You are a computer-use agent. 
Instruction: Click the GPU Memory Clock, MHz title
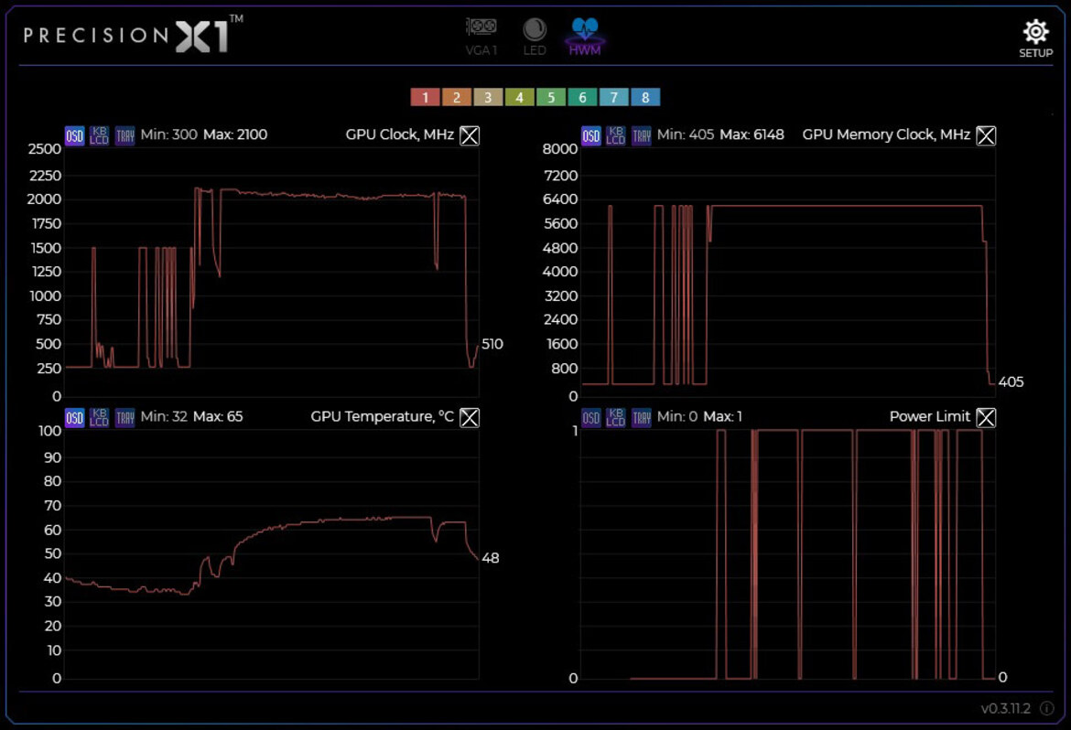[886, 134]
